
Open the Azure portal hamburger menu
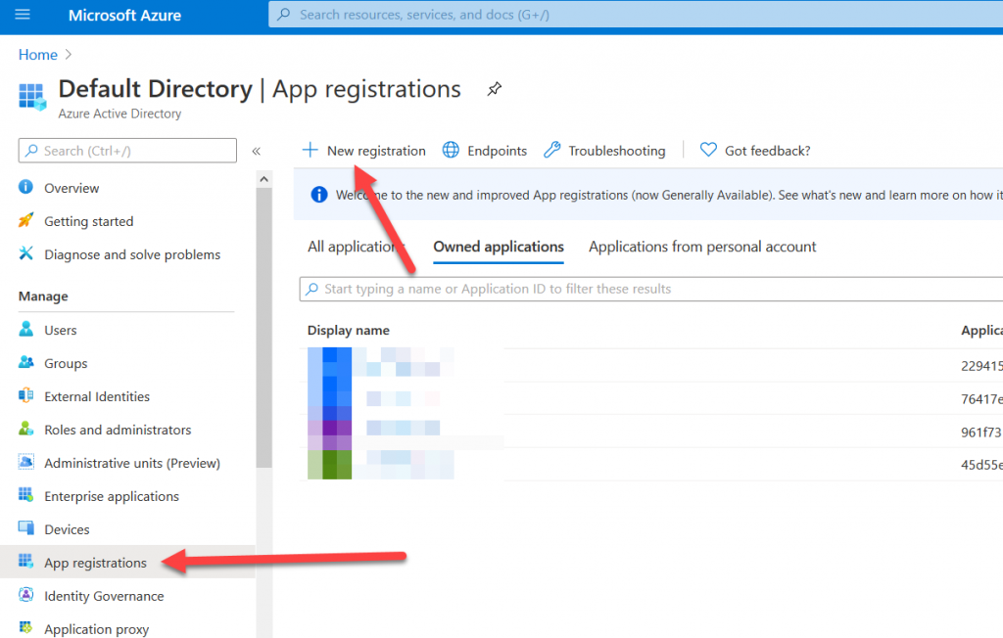click(23, 15)
